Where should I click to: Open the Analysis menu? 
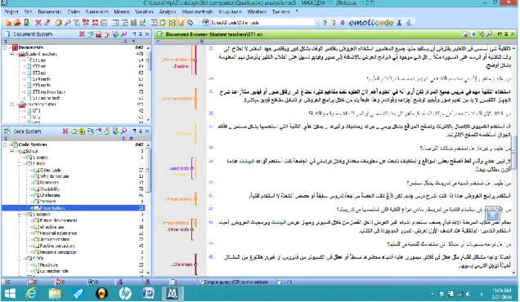(167, 11)
